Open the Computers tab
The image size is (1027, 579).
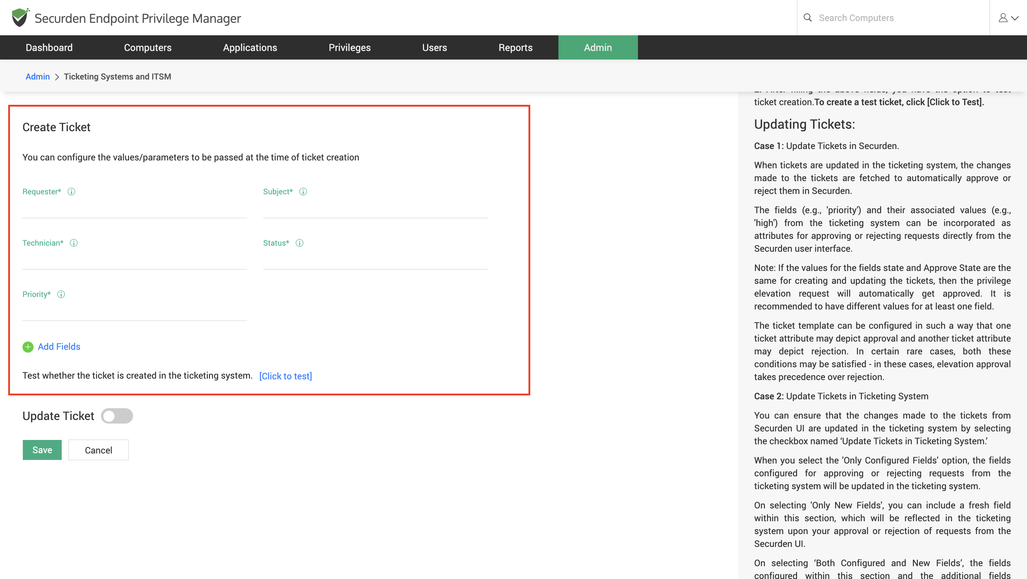pos(148,47)
